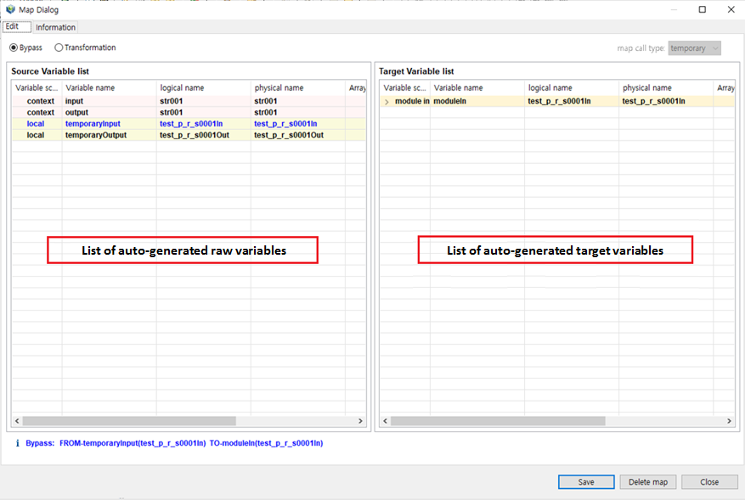Click left scroll arrow under Target Variable list
The height and width of the screenshot is (500, 745).
pos(384,420)
